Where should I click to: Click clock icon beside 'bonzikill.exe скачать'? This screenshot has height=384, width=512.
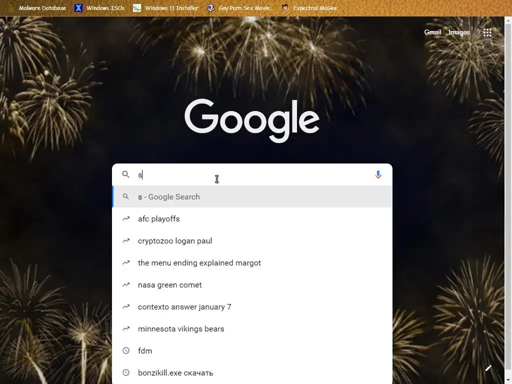tap(126, 372)
